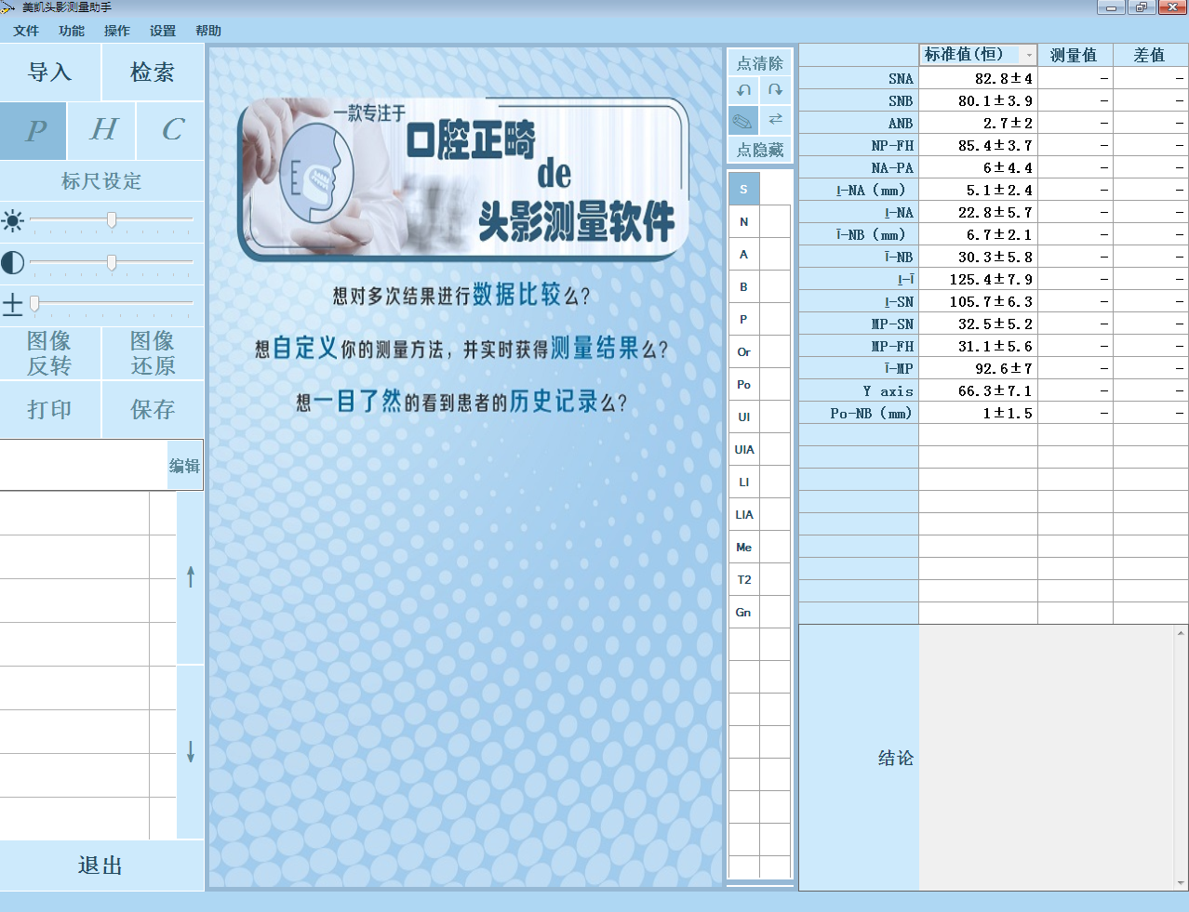Image resolution: width=1189 pixels, height=912 pixels.
Task: Select landmark point N
Action: (x=743, y=221)
